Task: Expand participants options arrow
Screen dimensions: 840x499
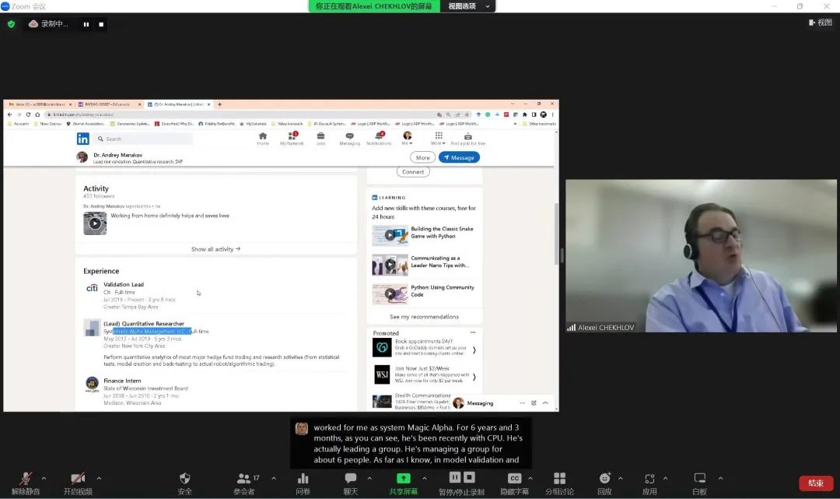Action: (274, 478)
